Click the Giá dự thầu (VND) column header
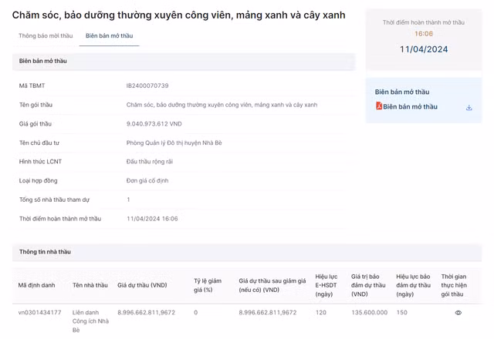494x339 pixels. (142, 284)
